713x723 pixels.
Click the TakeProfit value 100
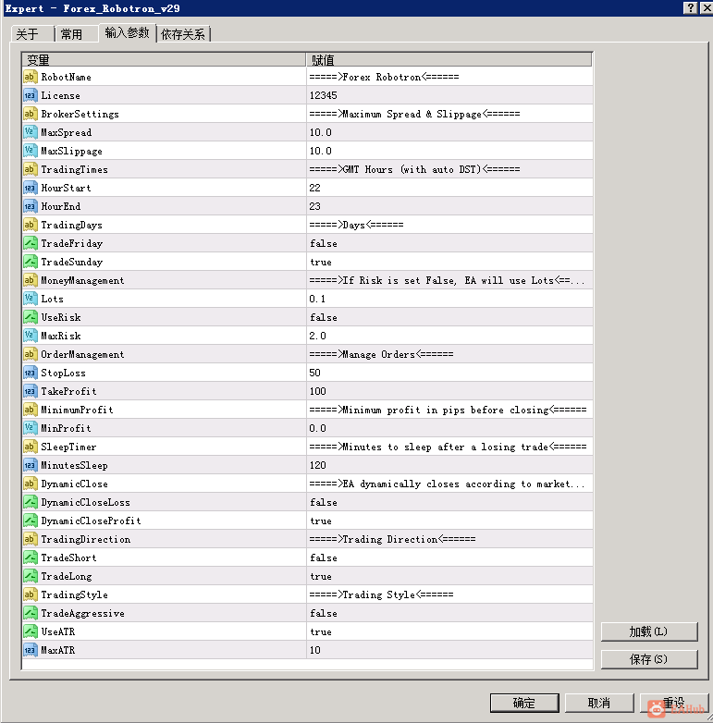(x=318, y=391)
